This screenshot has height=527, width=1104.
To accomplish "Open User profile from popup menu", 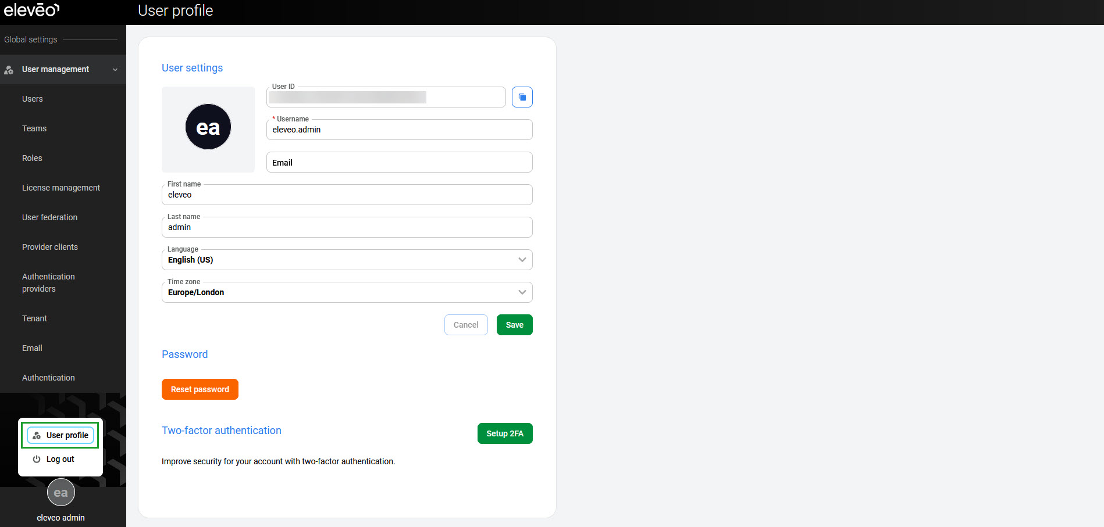I will tap(60, 435).
